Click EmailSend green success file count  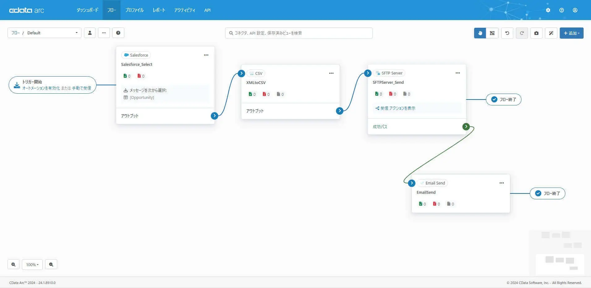point(422,204)
